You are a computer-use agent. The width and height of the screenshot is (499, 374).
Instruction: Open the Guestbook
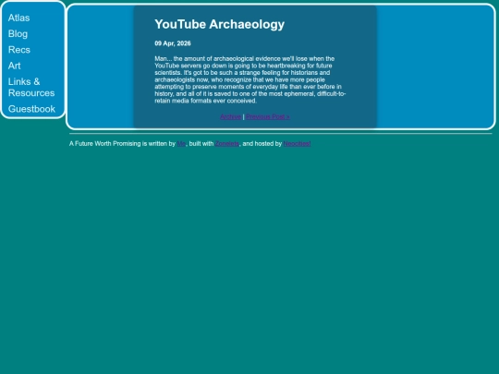click(x=31, y=109)
